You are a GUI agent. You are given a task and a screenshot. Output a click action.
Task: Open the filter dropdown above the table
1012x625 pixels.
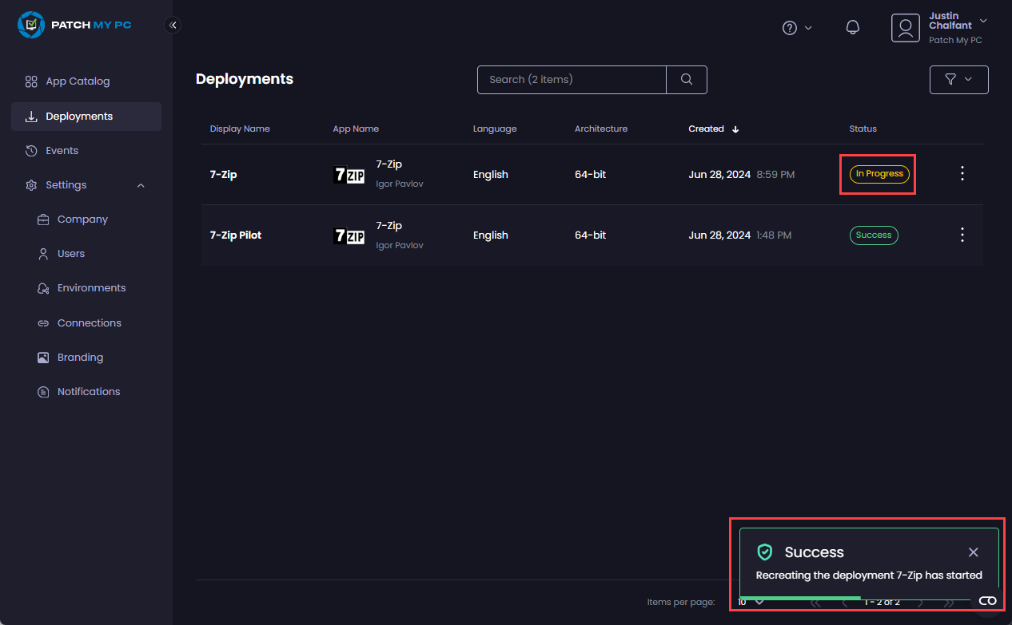(x=958, y=80)
